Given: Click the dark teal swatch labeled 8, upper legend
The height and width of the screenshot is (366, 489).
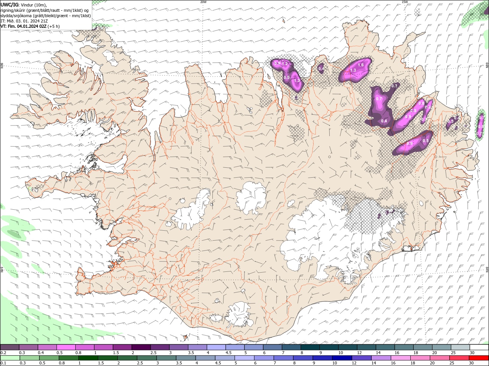Looking at the screenshot, I should coord(310,347).
